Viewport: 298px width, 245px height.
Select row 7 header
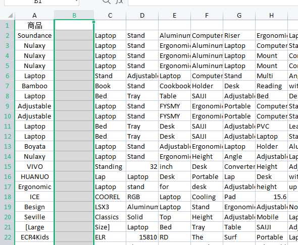pyautogui.click(x=7, y=86)
